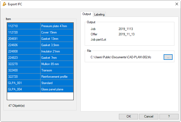Click the Mullion 85 mm item
This screenshot has width=181, height=122.
pyautogui.click(x=40, y=64)
